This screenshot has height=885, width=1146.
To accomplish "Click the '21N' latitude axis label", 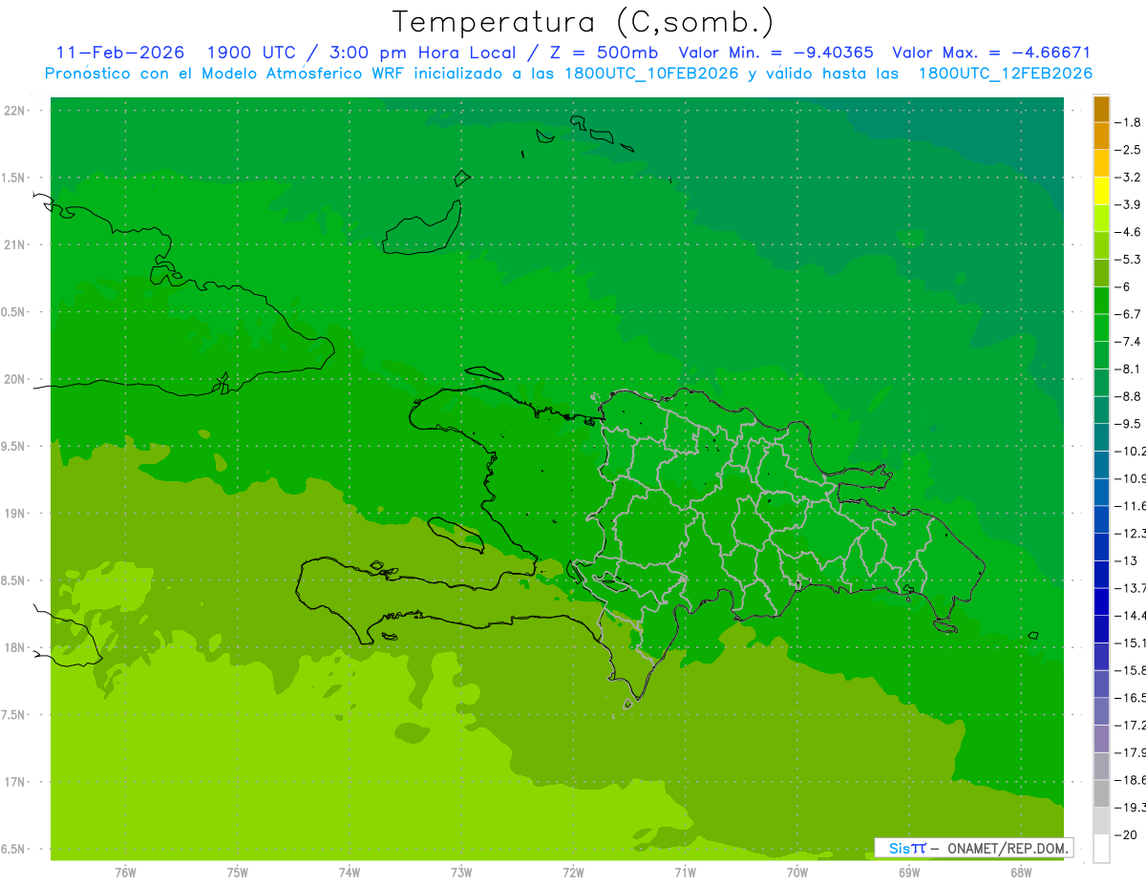I will 16,245.
